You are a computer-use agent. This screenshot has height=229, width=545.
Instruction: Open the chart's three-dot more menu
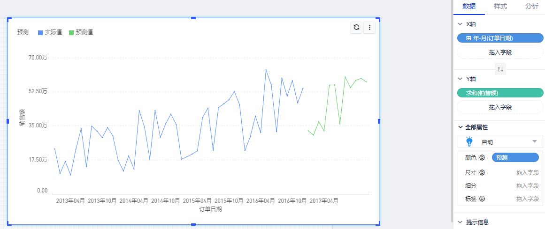pyautogui.click(x=370, y=28)
